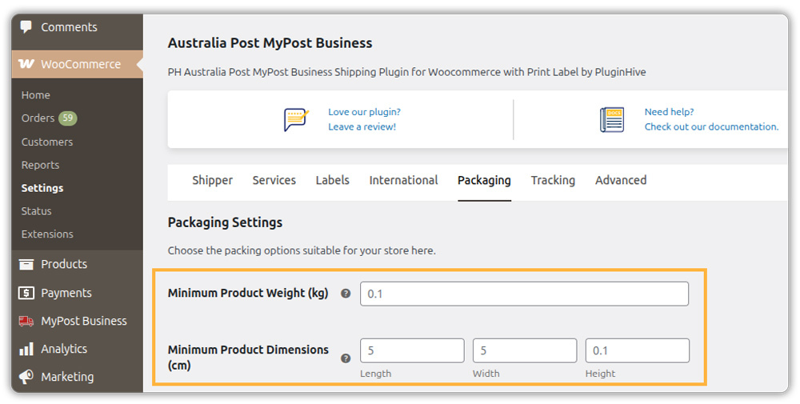This screenshot has height=404, width=800.
Task: Click the MyPost Business truck icon
Action: [x=26, y=321]
